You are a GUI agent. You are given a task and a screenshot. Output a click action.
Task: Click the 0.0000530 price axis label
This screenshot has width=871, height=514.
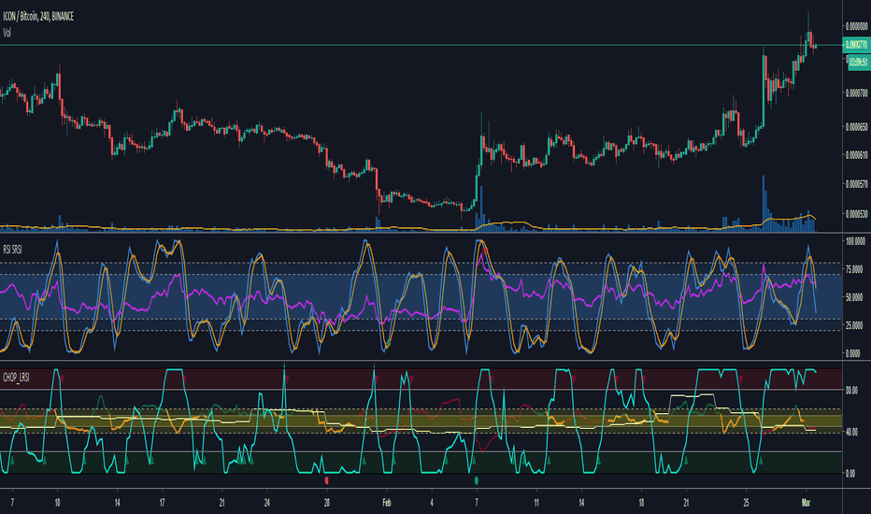pos(857,213)
